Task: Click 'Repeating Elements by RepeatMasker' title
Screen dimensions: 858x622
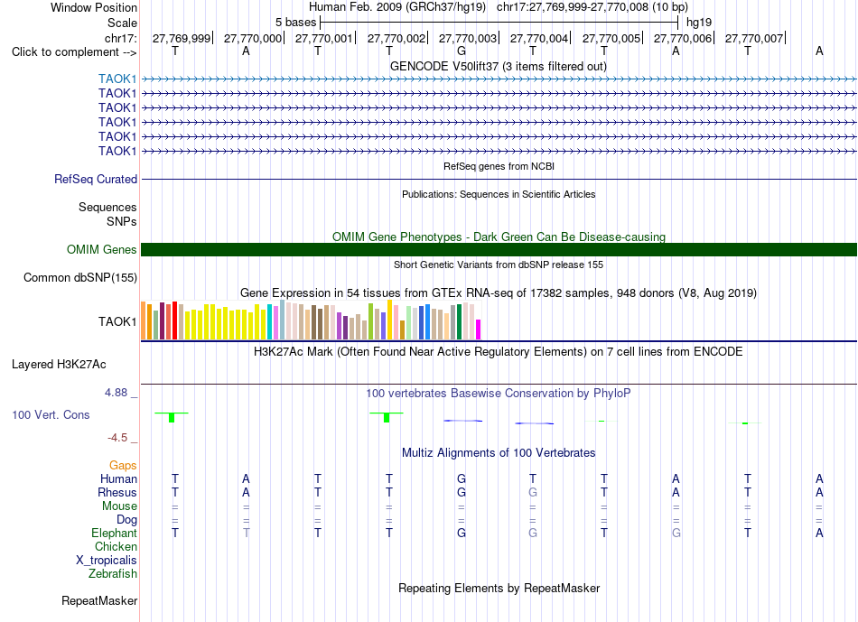Action: pyautogui.click(x=499, y=588)
